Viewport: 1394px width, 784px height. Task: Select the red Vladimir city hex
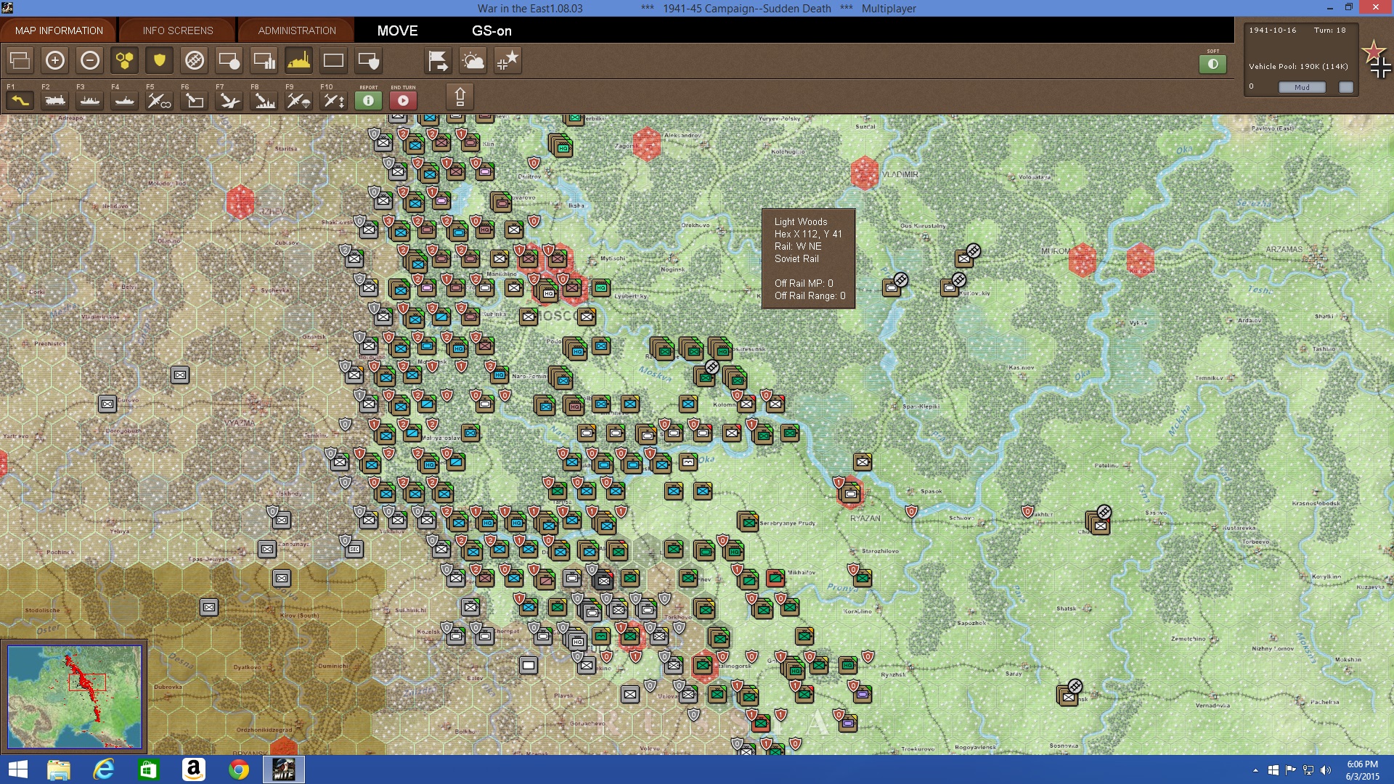[x=864, y=173]
